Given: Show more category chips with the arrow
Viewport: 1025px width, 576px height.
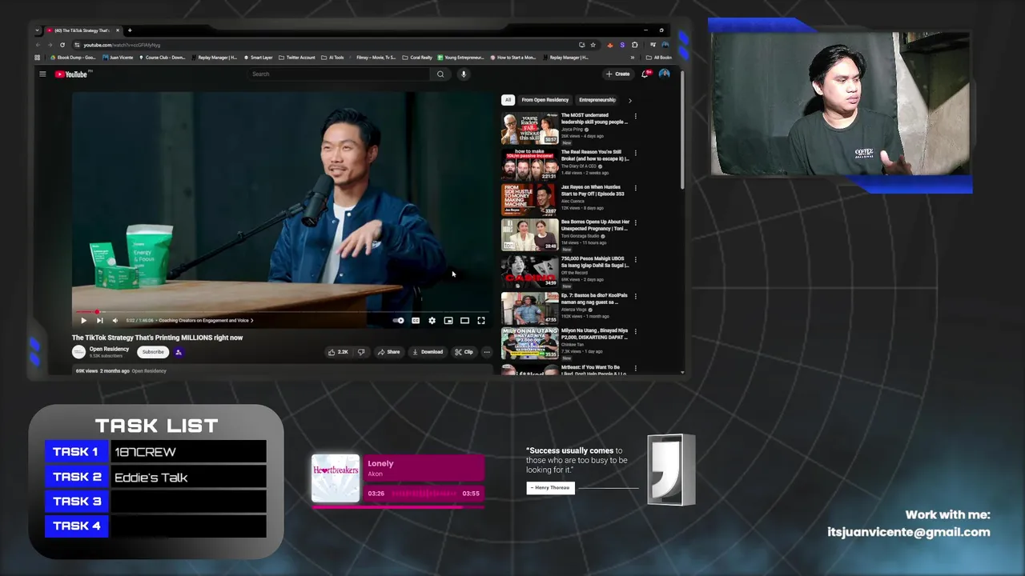Looking at the screenshot, I should click(x=629, y=100).
